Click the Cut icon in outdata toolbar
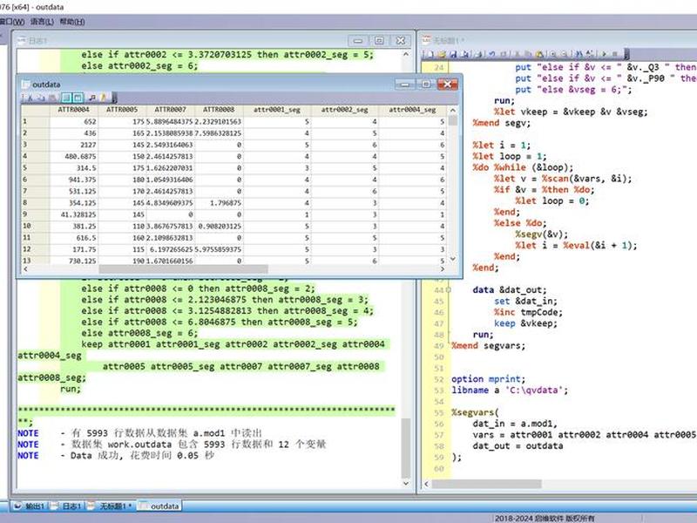This screenshot has width=697, height=523. pos(30,98)
